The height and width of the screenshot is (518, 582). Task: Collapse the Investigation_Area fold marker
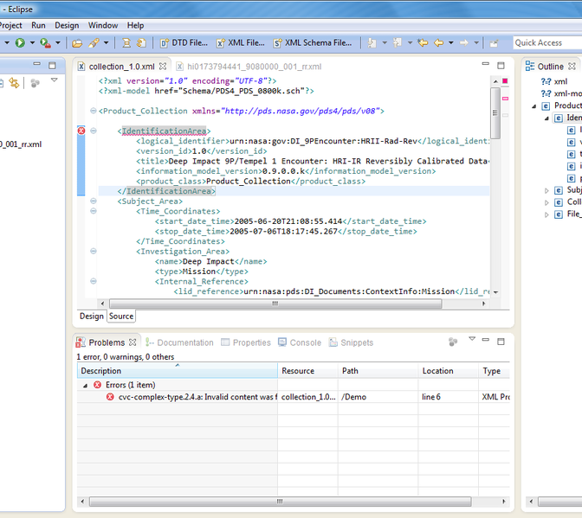(x=94, y=251)
